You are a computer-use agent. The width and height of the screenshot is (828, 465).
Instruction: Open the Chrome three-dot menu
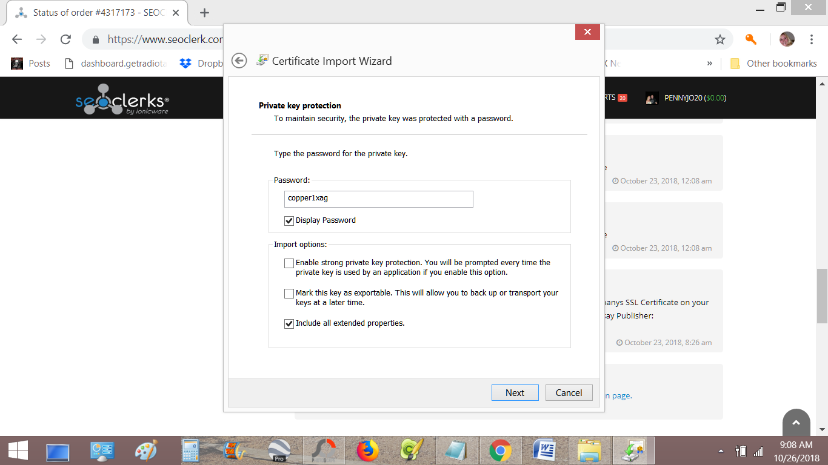coord(811,39)
